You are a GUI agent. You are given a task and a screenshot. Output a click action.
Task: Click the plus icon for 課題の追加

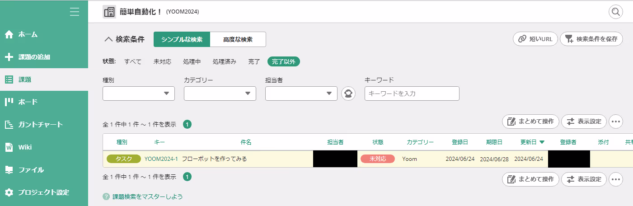[x=9, y=57]
